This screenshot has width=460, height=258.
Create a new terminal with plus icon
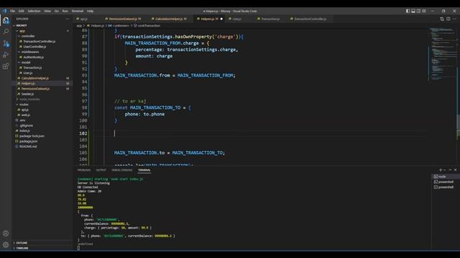click(441, 170)
